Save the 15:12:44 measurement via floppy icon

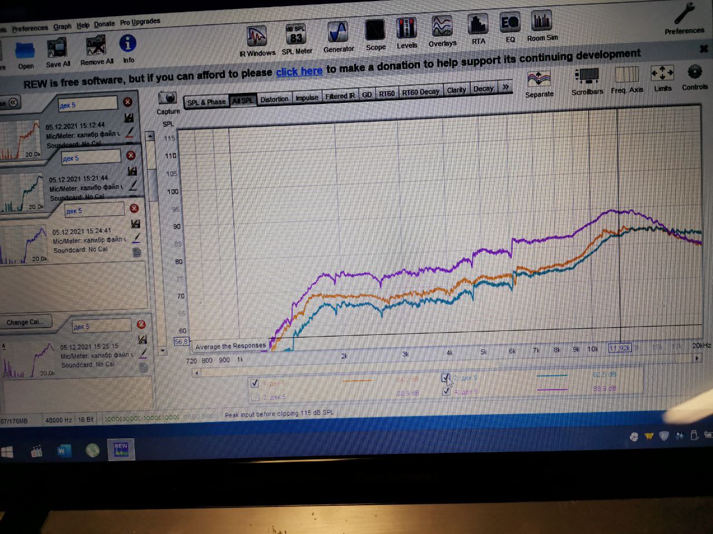[129, 118]
